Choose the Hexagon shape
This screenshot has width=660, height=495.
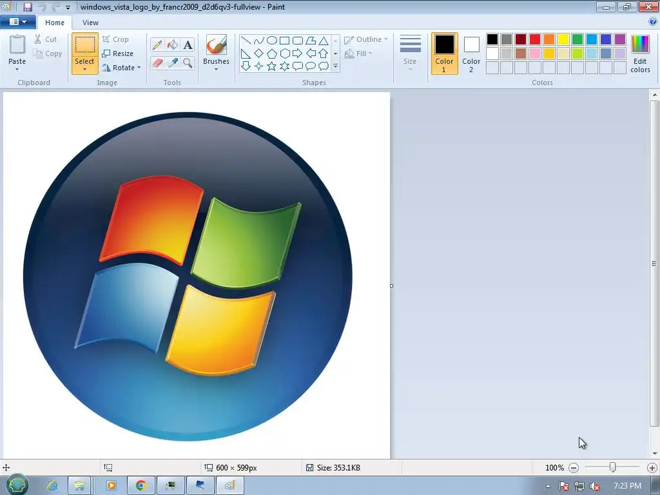click(284, 53)
